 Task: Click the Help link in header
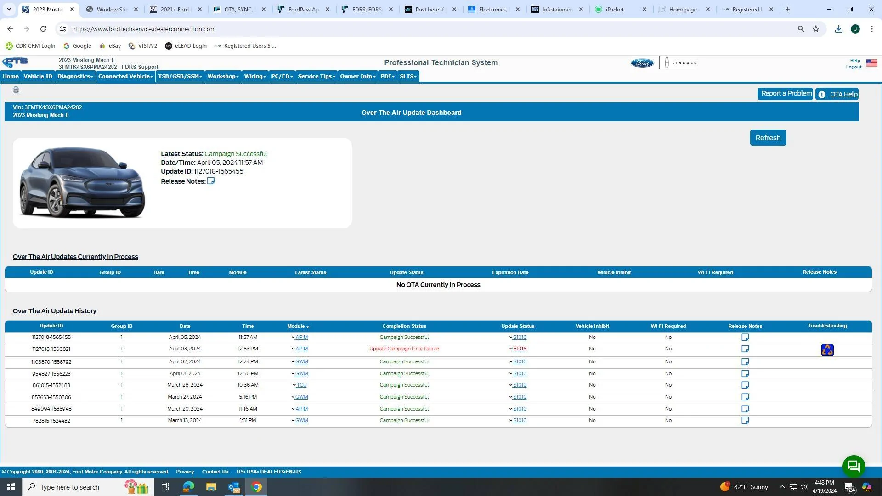point(855,61)
